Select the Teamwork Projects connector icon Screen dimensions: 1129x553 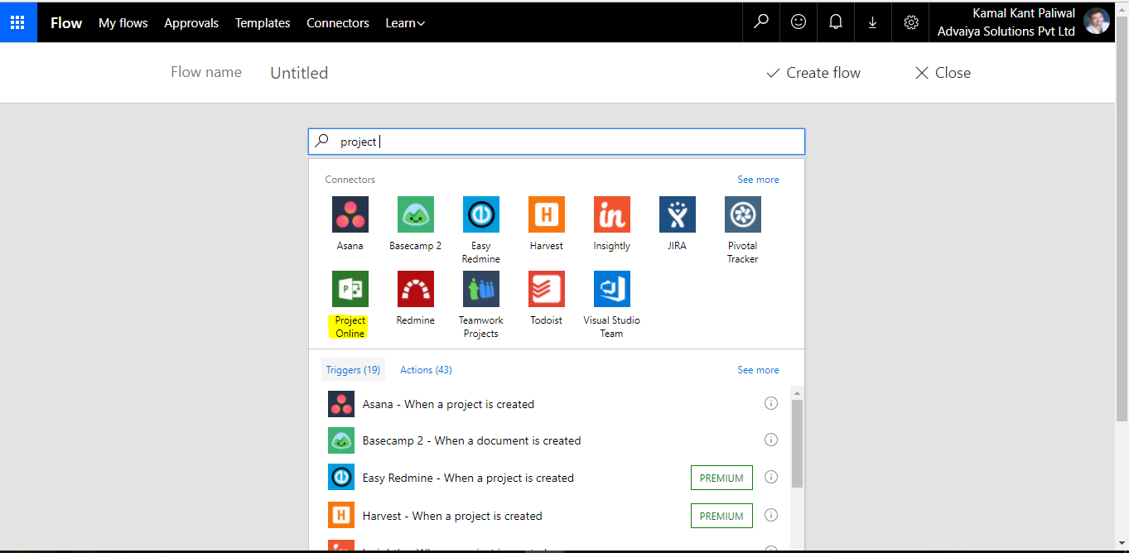tap(481, 289)
